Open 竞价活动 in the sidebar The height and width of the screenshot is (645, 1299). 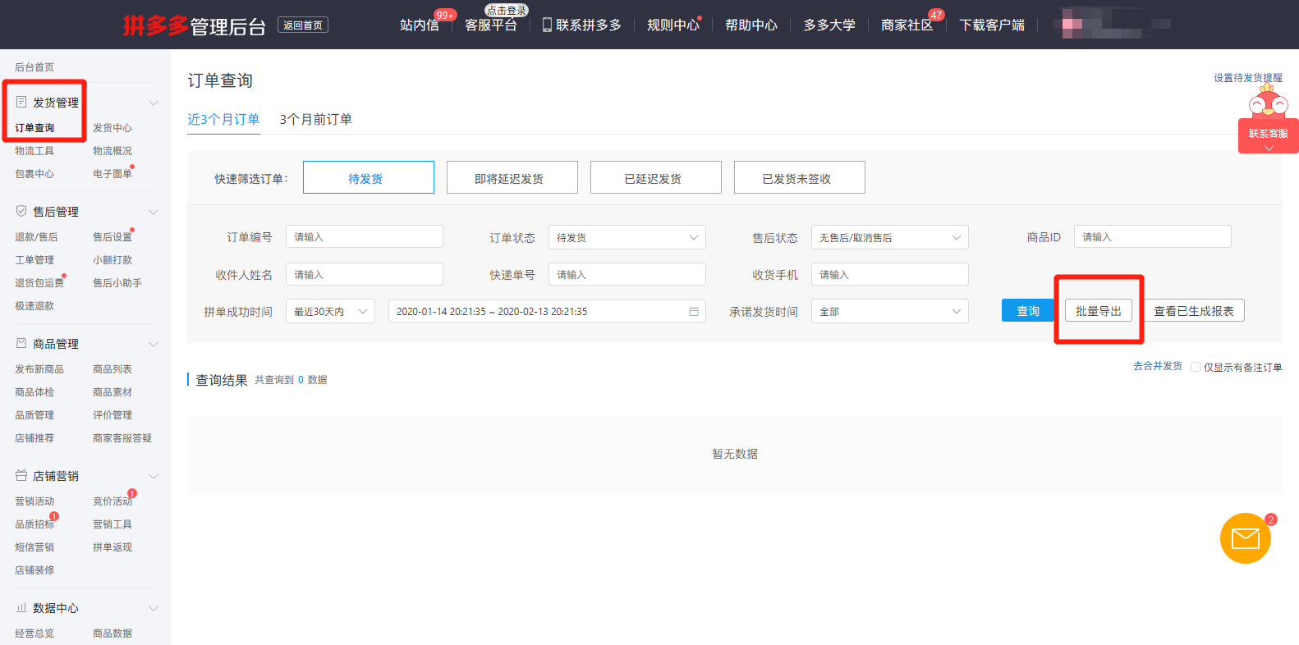pos(112,501)
